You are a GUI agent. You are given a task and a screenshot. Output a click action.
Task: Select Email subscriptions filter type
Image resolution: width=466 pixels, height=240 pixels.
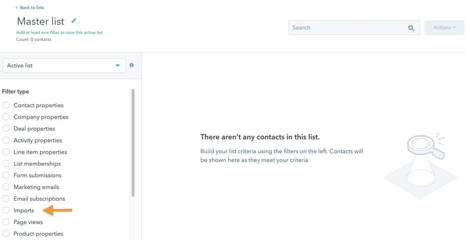6,199
